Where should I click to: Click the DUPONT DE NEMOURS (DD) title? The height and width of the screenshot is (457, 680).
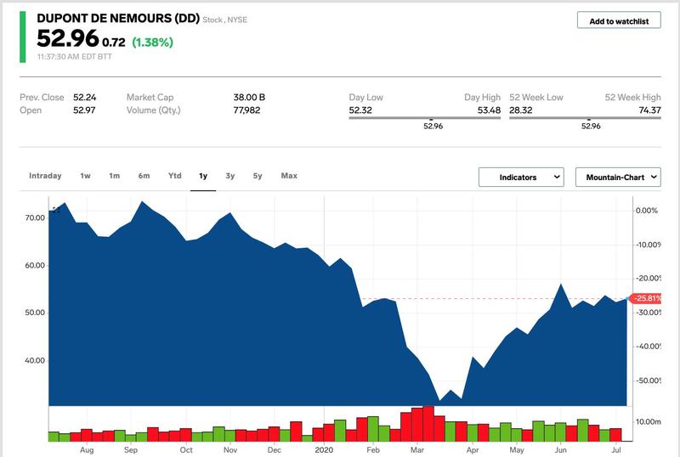coord(118,18)
